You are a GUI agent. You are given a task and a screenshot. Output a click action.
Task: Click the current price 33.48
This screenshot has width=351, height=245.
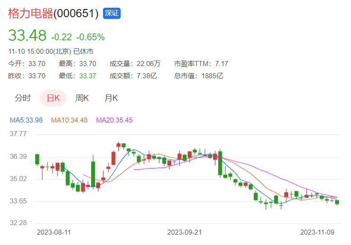click(27, 35)
